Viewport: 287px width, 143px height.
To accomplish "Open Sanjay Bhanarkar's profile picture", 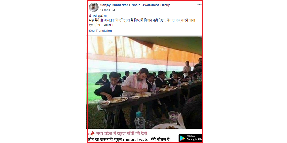I will pyautogui.click(x=93, y=7).
